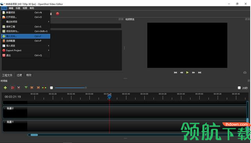The height and width of the screenshot is (143, 251).
Task: Choose 退出 (Quit) Ctrl+Q
Action: 26,55
